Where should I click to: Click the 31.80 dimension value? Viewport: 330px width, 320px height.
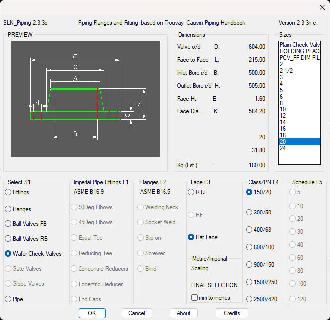(258, 150)
